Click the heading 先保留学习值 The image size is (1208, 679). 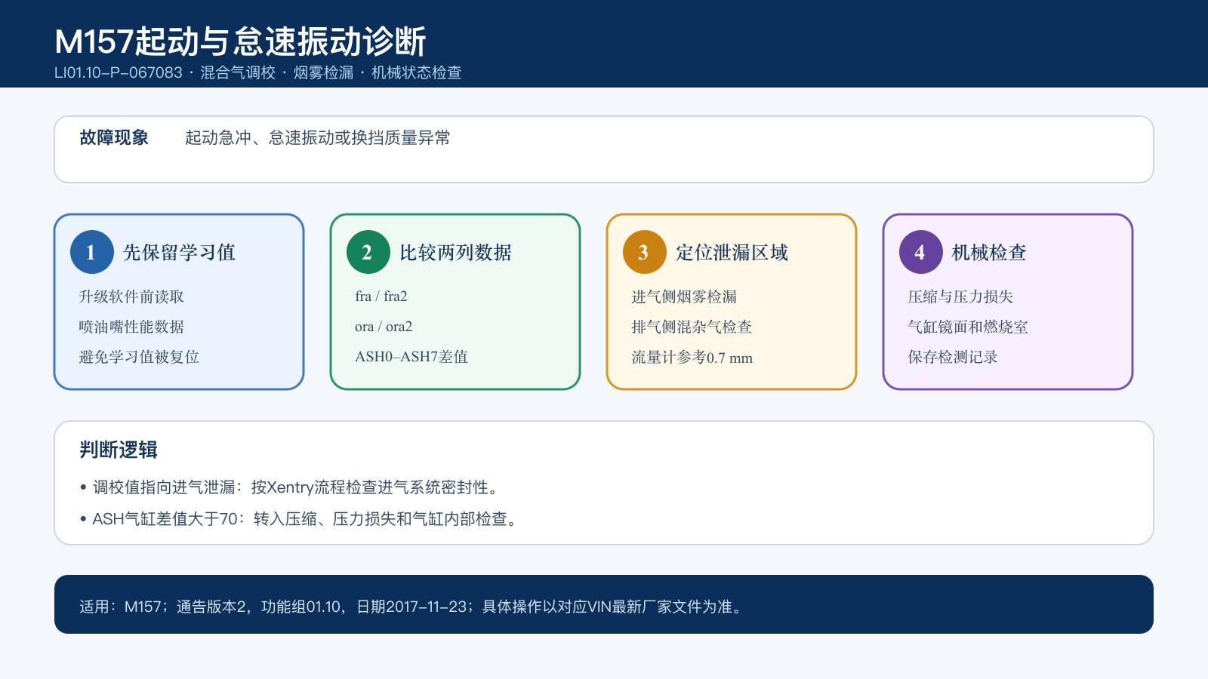(x=180, y=252)
